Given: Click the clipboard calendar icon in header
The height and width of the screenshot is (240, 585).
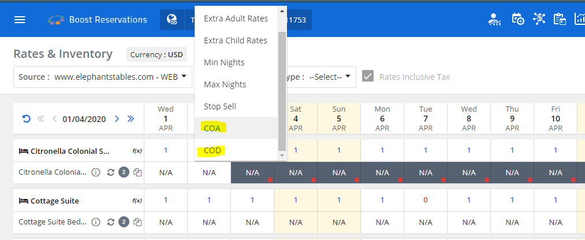Looking at the screenshot, I should 559,19.
